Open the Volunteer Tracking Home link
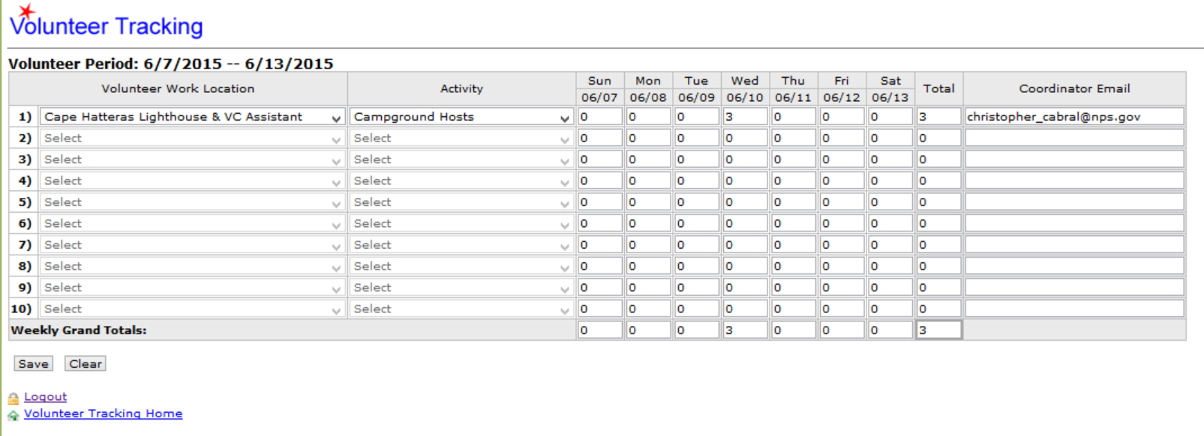The height and width of the screenshot is (436, 1204). [x=104, y=414]
